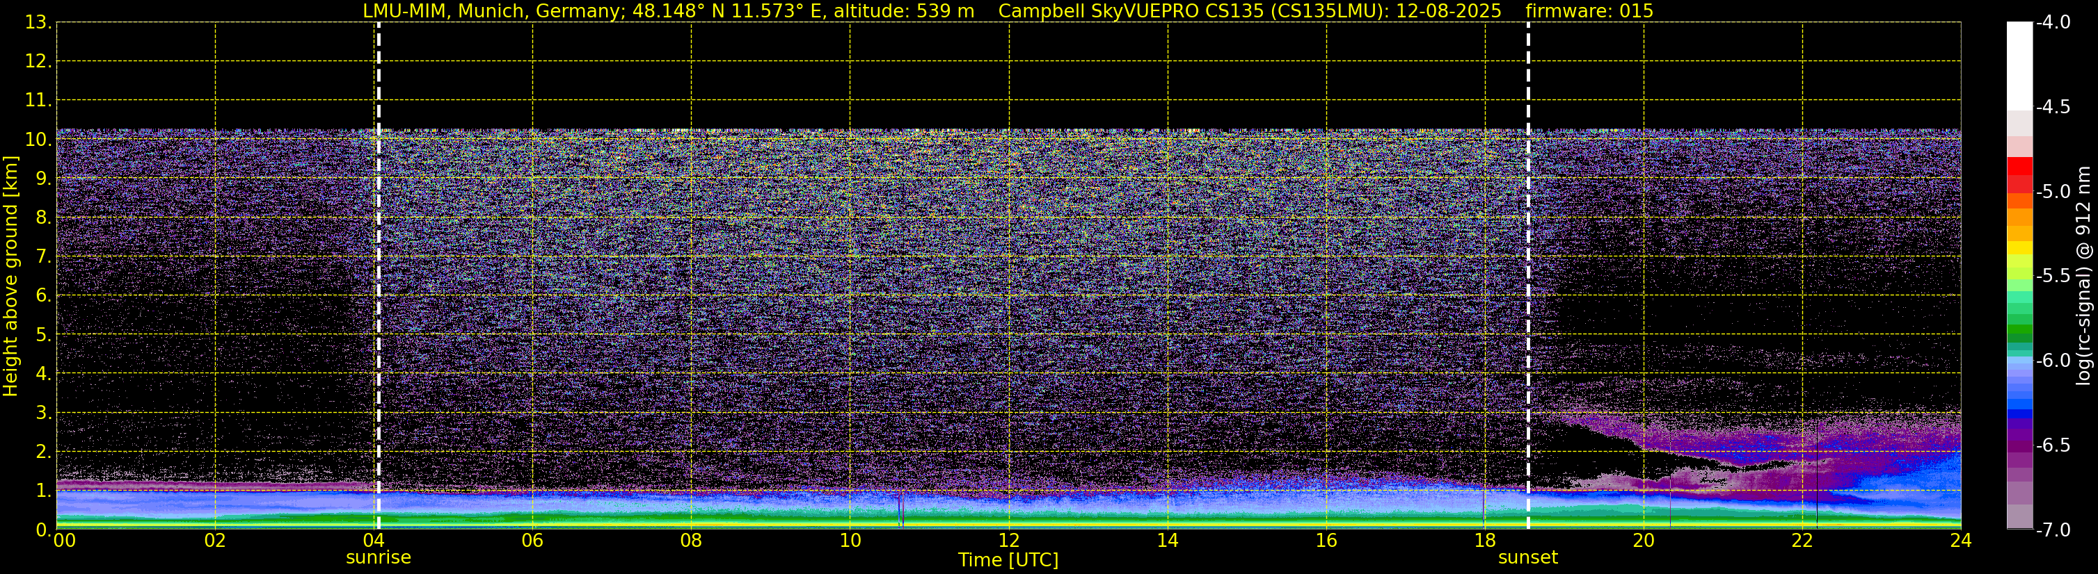Click the "06" tick on the time axis
The height and width of the screenshot is (574, 2098).
point(532,541)
